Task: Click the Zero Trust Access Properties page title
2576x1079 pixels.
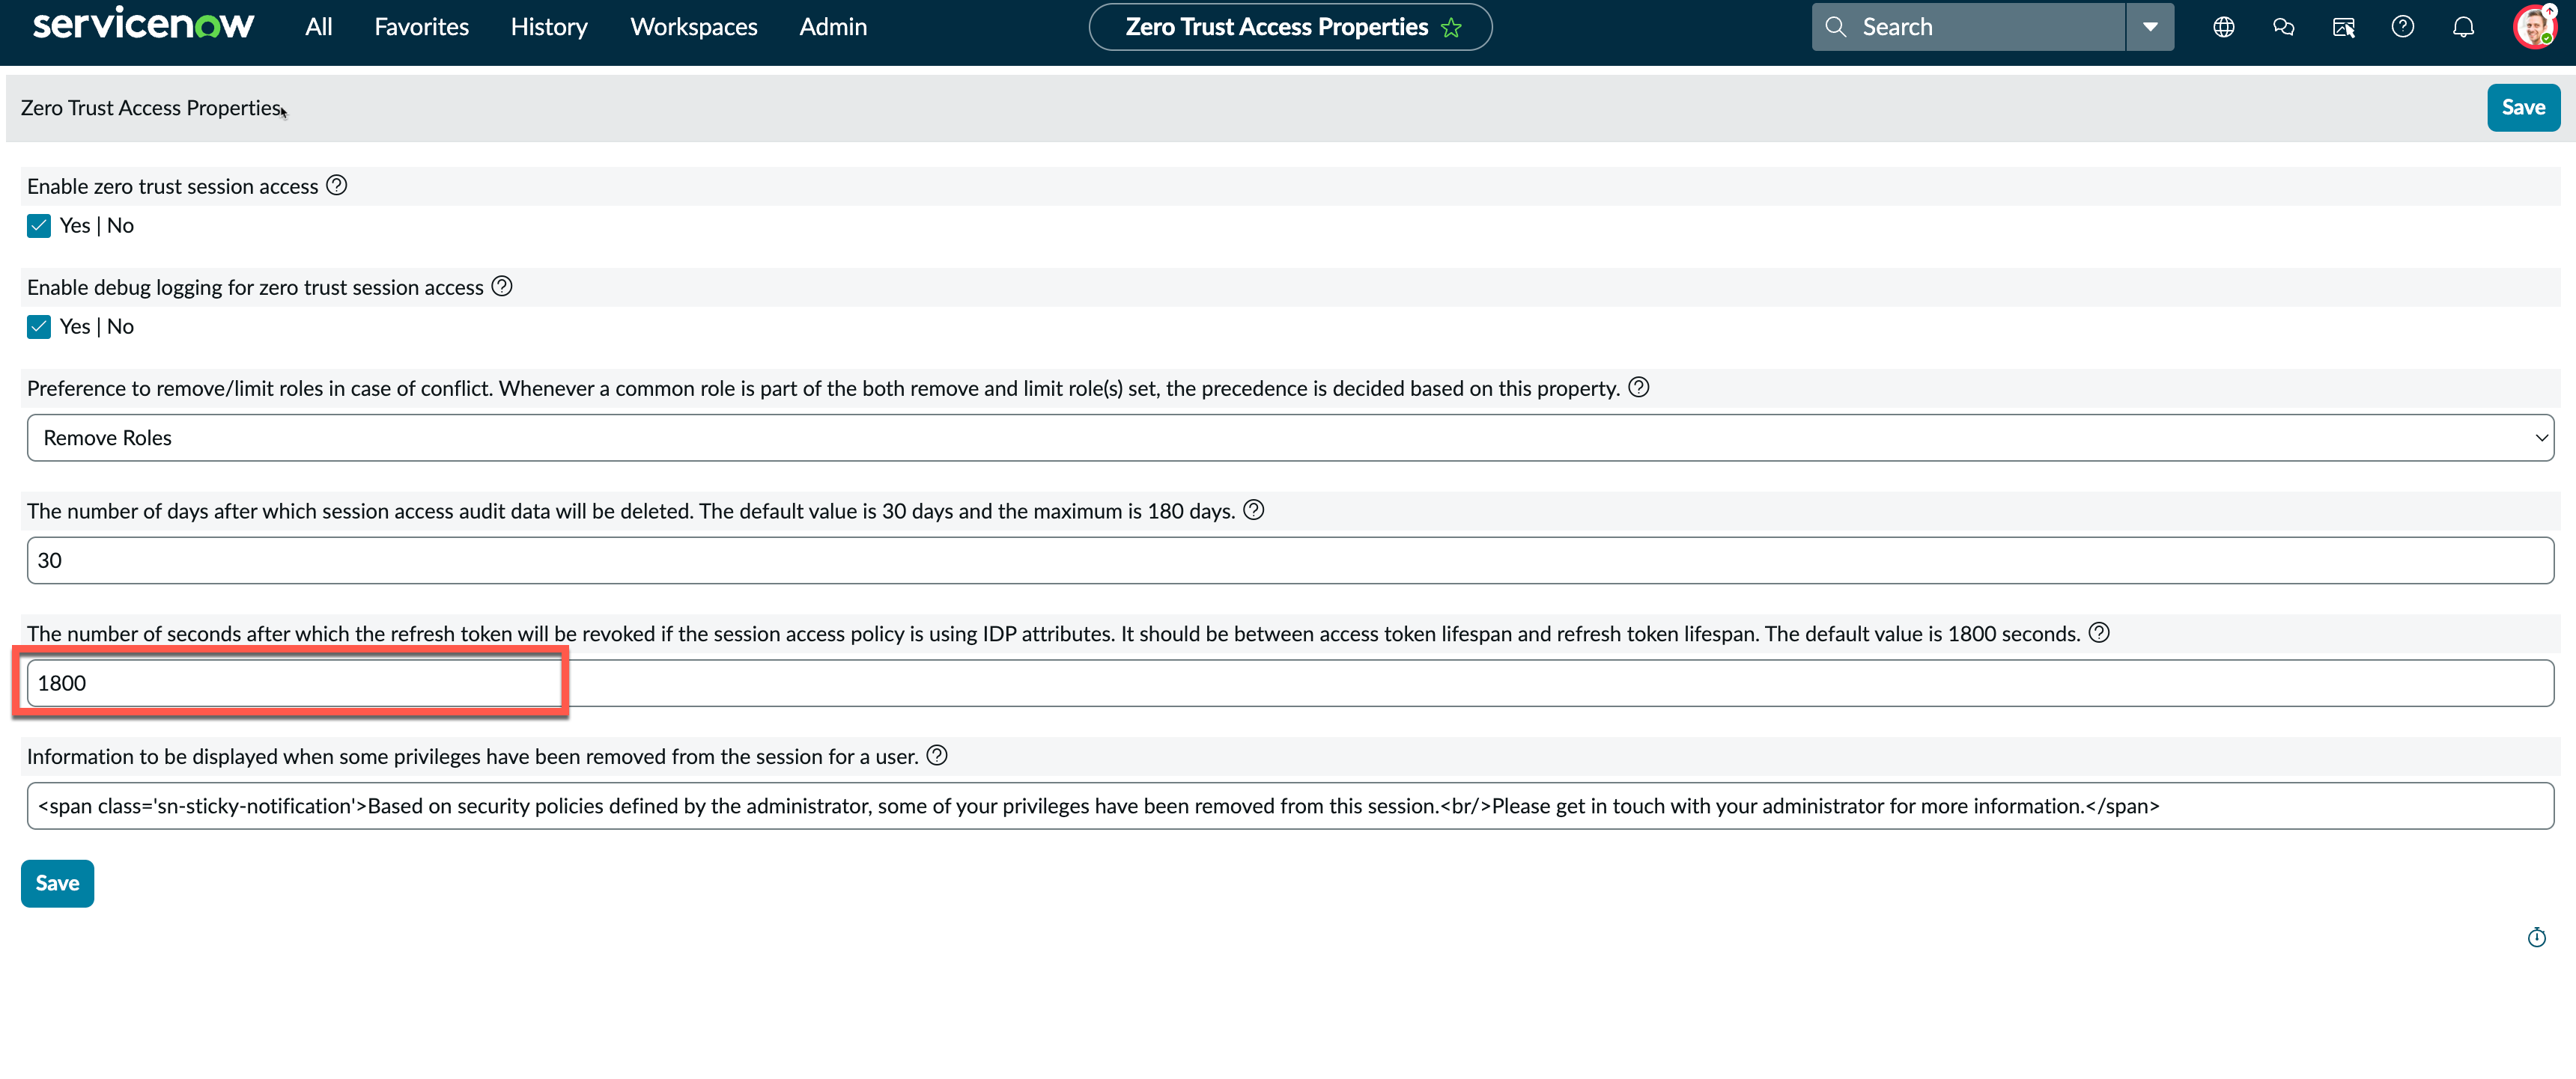Action: pyautogui.click(x=151, y=108)
